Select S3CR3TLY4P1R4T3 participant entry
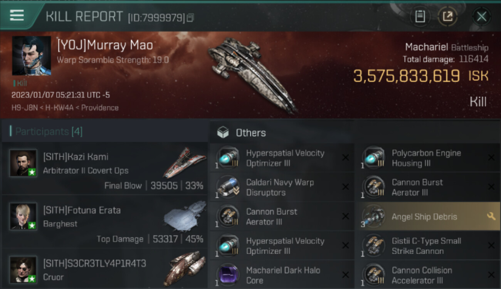The image size is (501, 289). pos(104,270)
